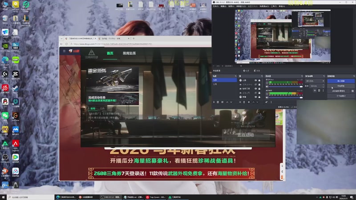
Task: Open the OBS transition type dropdown
Action: coord(315,81)
